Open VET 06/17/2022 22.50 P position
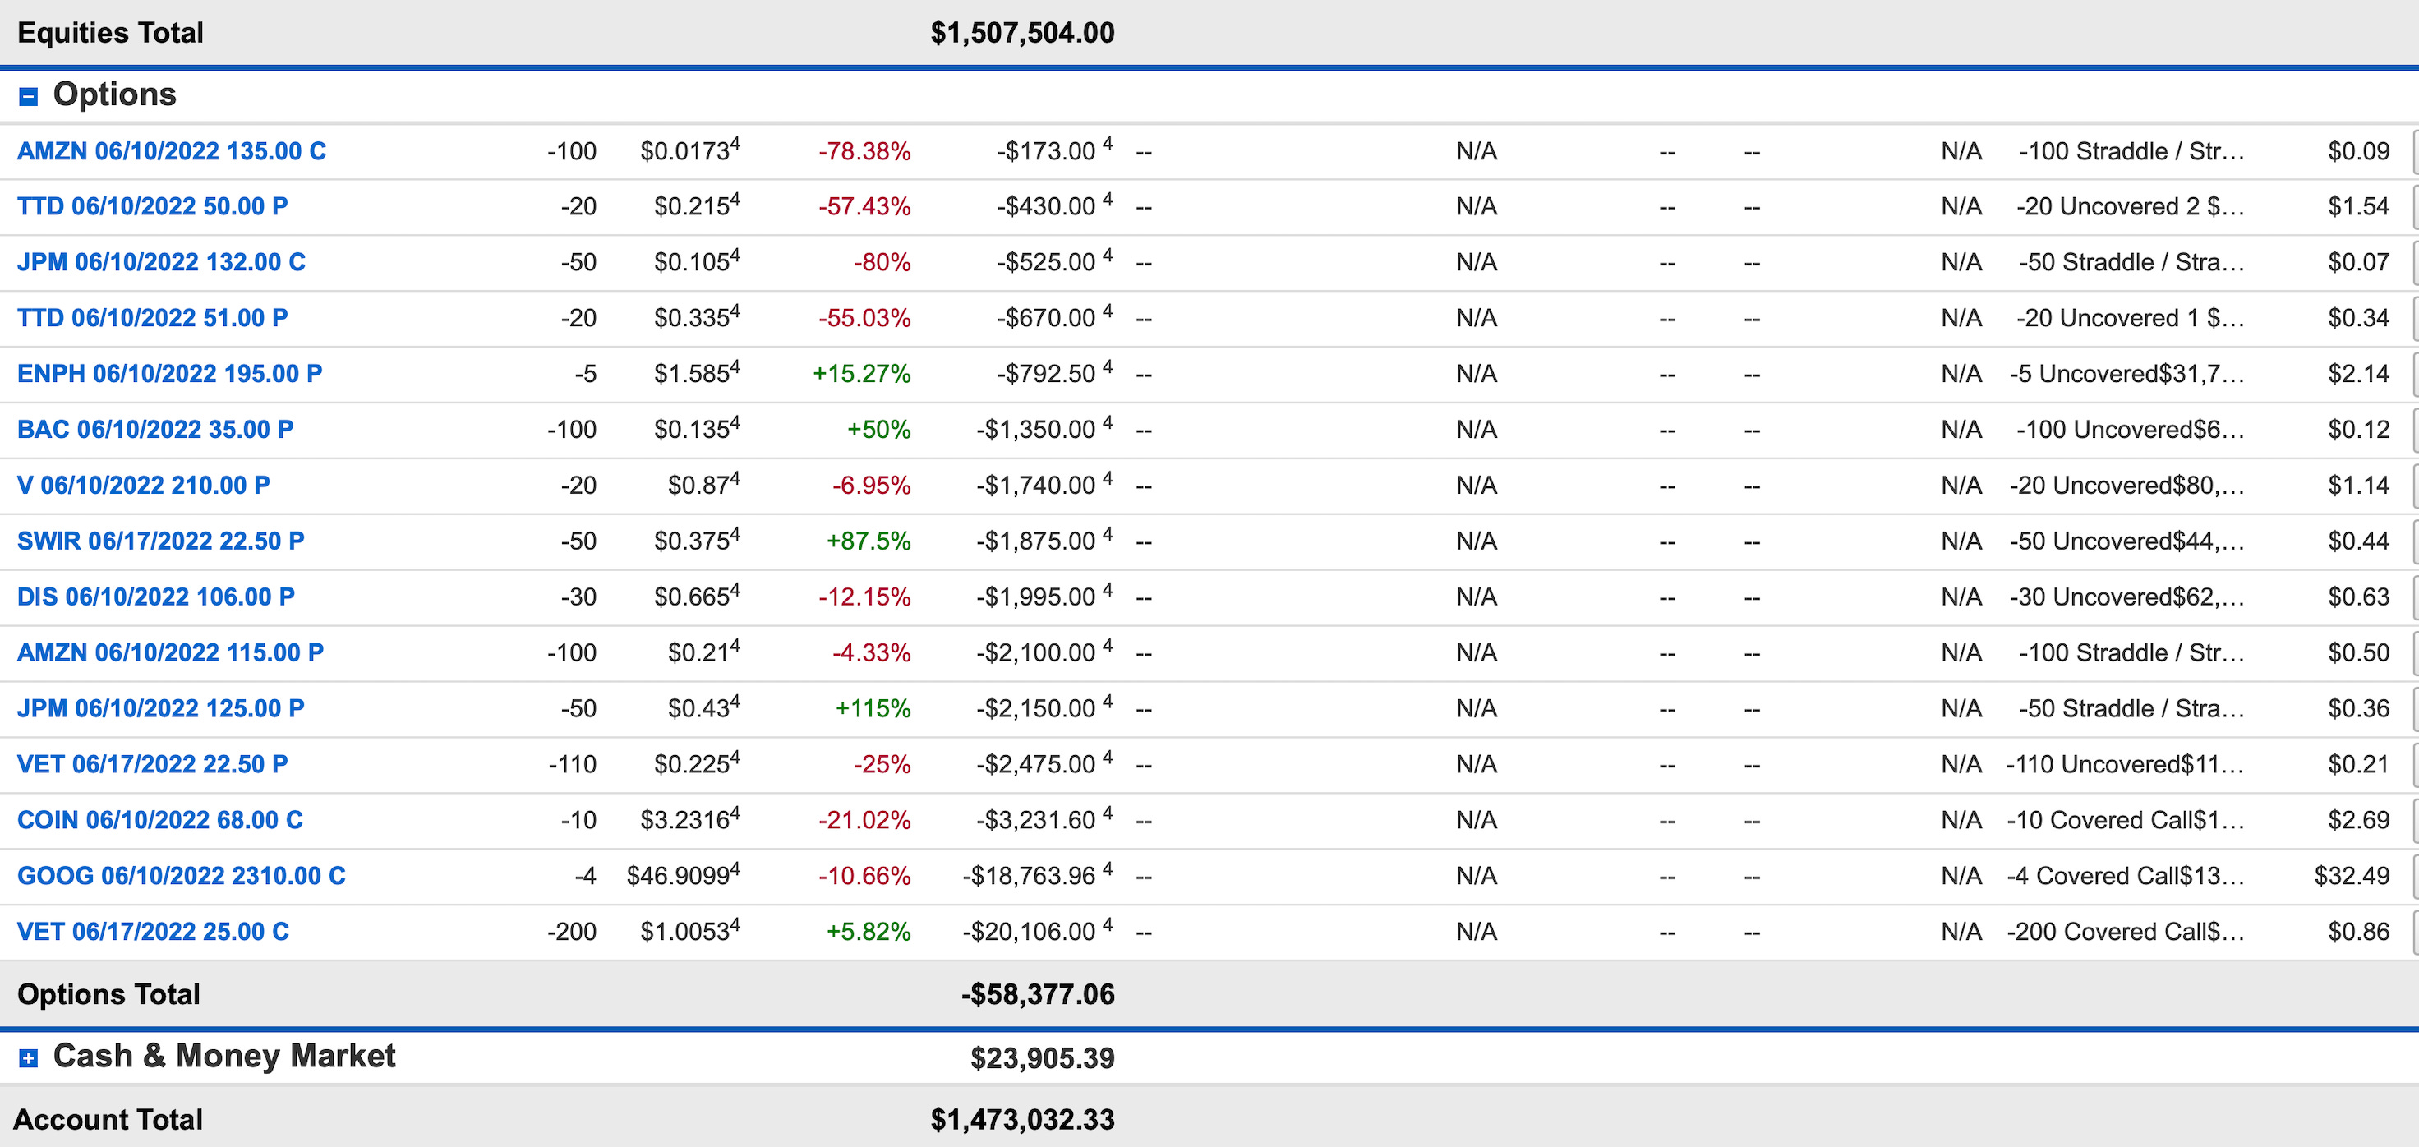Viewport: 2419px width, 1147px height. 152,764
